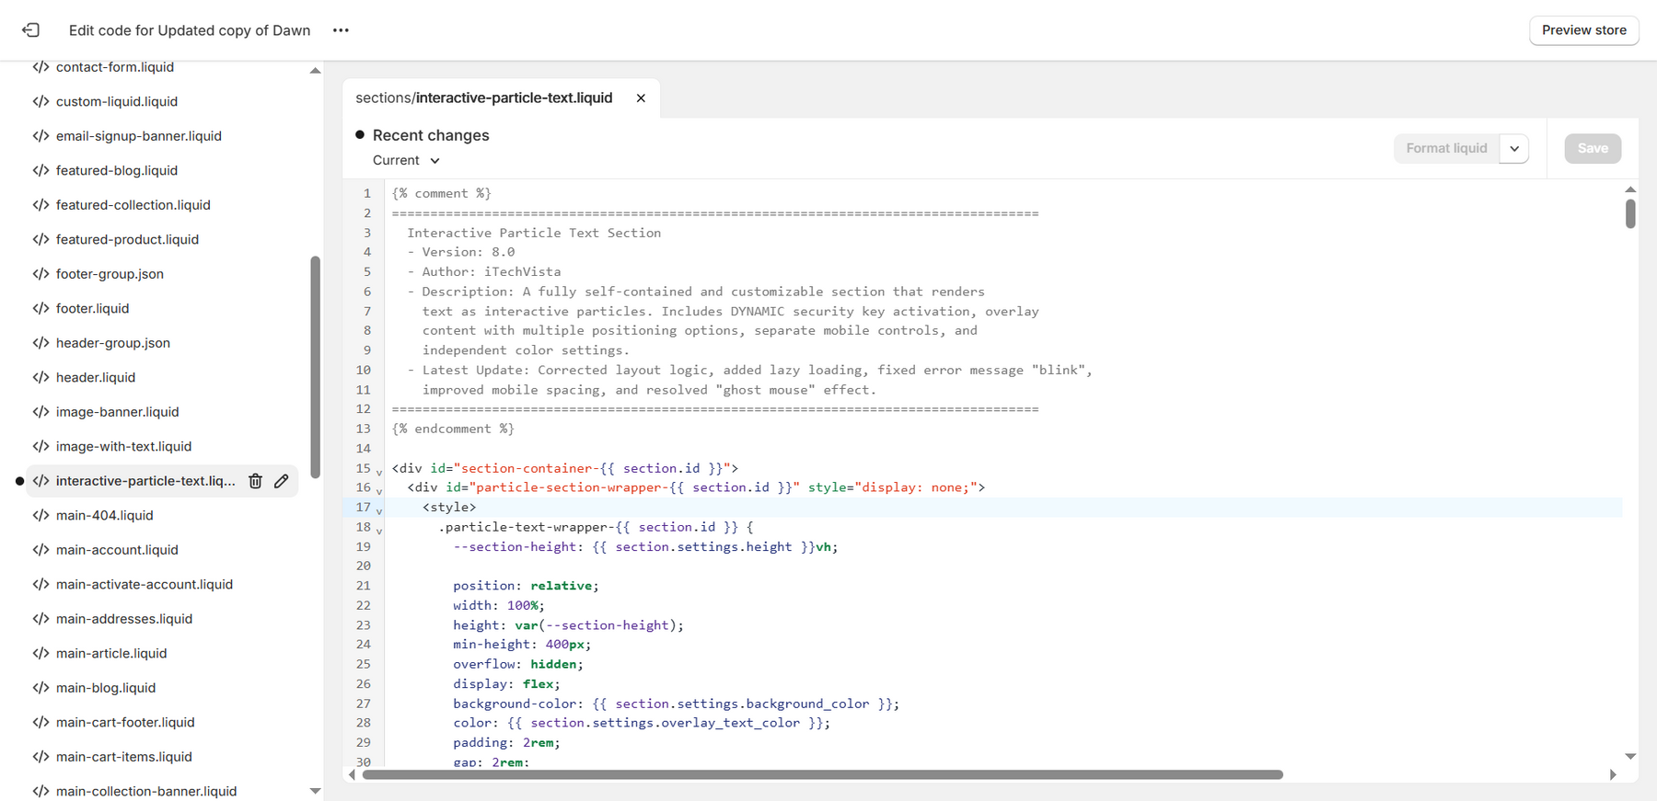Open featured-product.liquid file
Viewport: 1657px width, 801px height.
click(127, 239)
